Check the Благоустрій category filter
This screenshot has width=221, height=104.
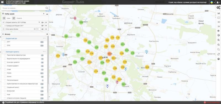pos(5,91)
